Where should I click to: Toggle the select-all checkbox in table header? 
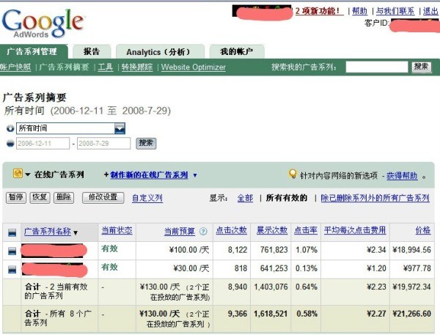tap(12, 232)
